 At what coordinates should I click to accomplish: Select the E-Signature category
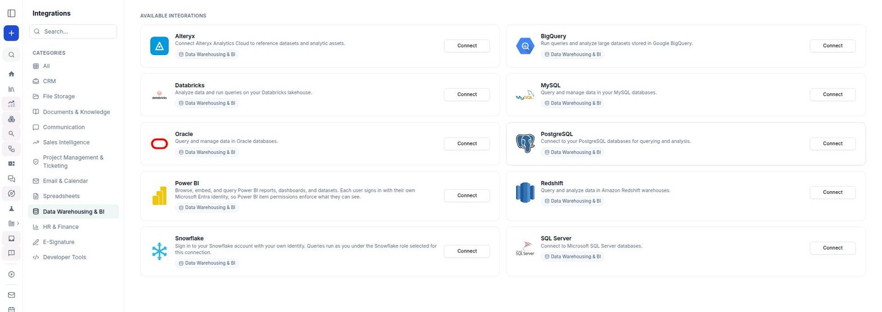[x=73, y=242]
